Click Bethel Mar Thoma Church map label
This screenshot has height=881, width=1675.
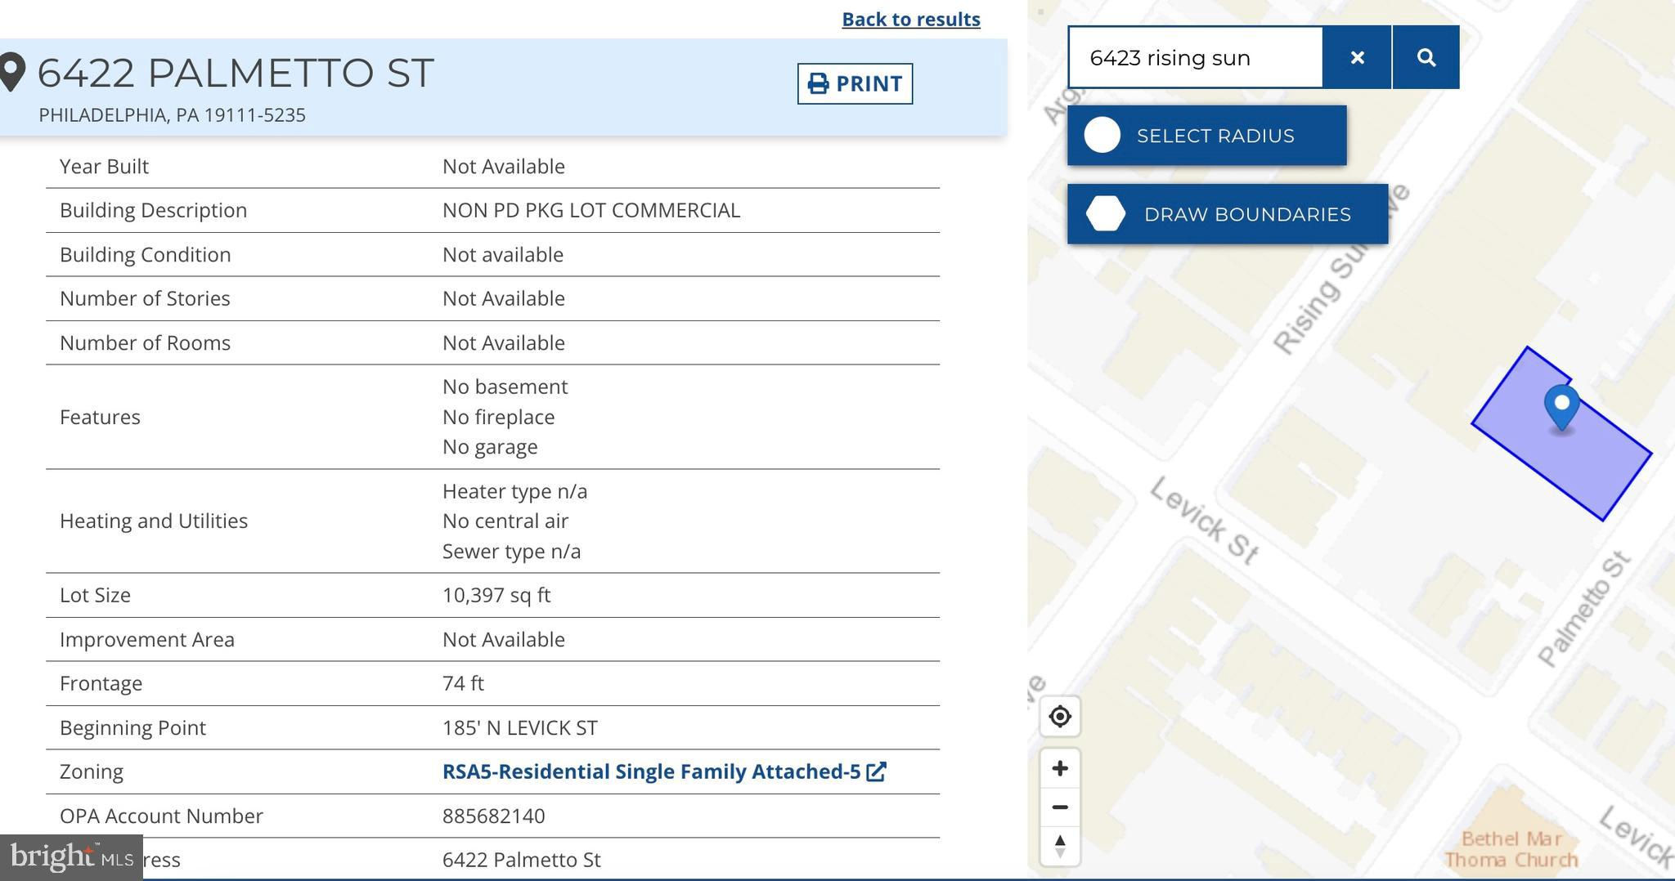(1511, 849)
